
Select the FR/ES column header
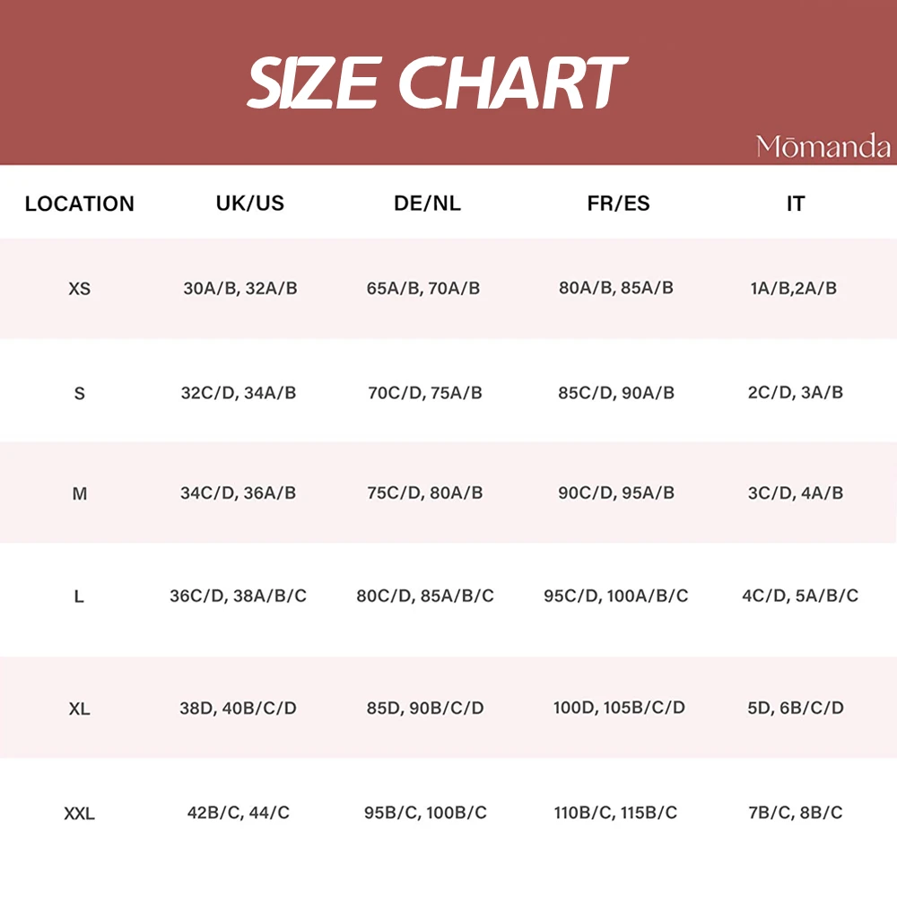coord(618,203)
